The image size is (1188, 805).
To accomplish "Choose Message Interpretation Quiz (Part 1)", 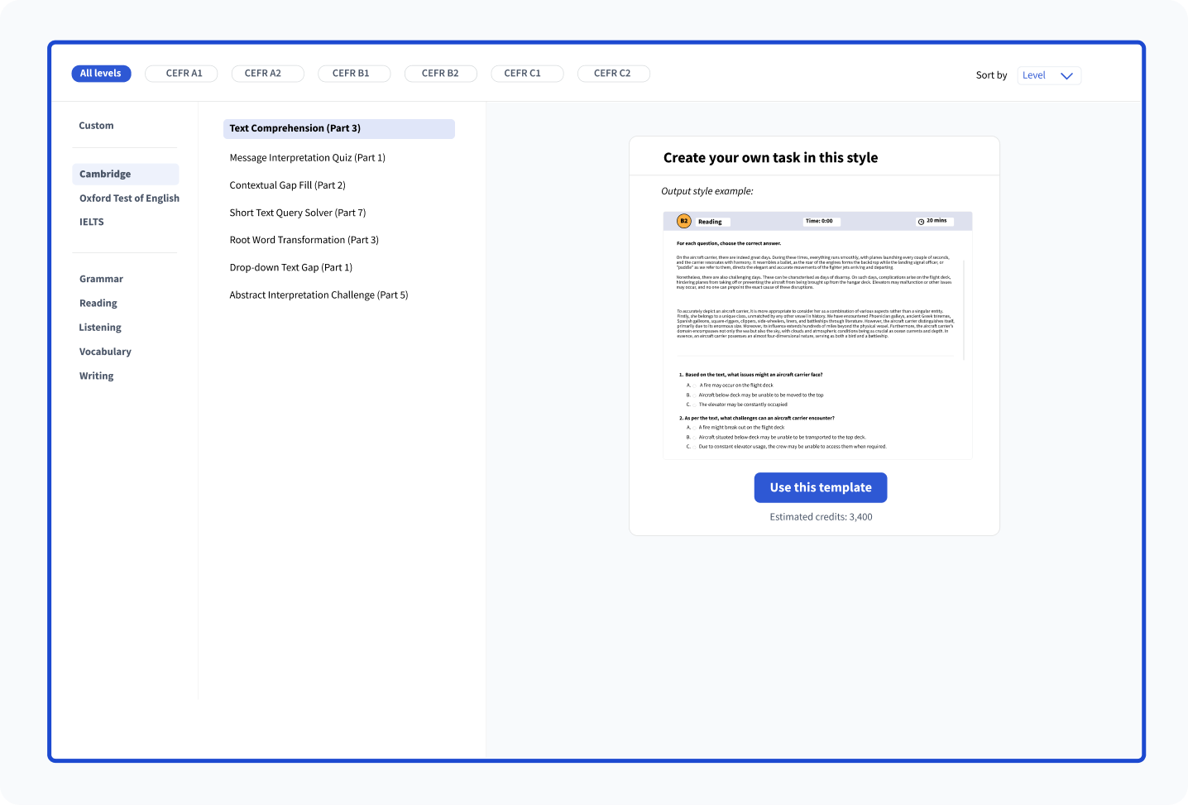I will point(307,158).
